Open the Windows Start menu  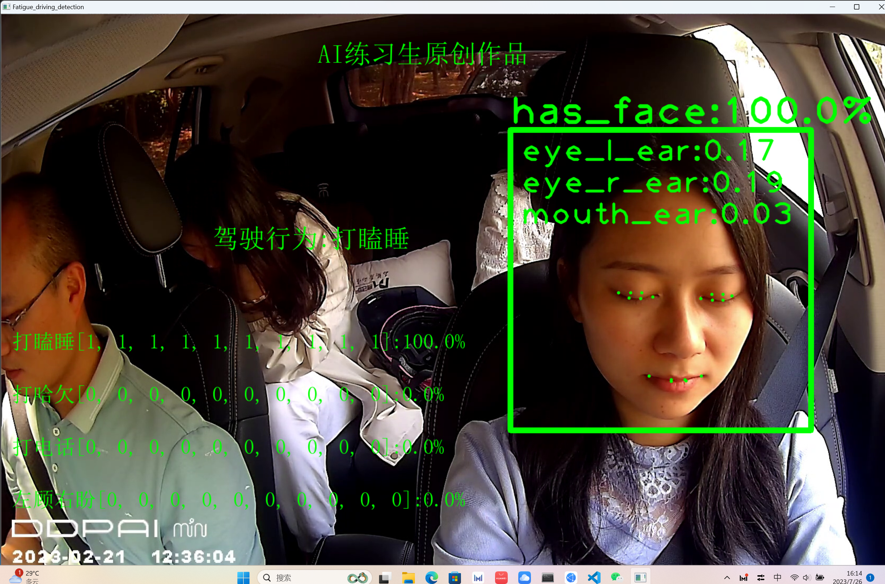(x=243, y=578)
